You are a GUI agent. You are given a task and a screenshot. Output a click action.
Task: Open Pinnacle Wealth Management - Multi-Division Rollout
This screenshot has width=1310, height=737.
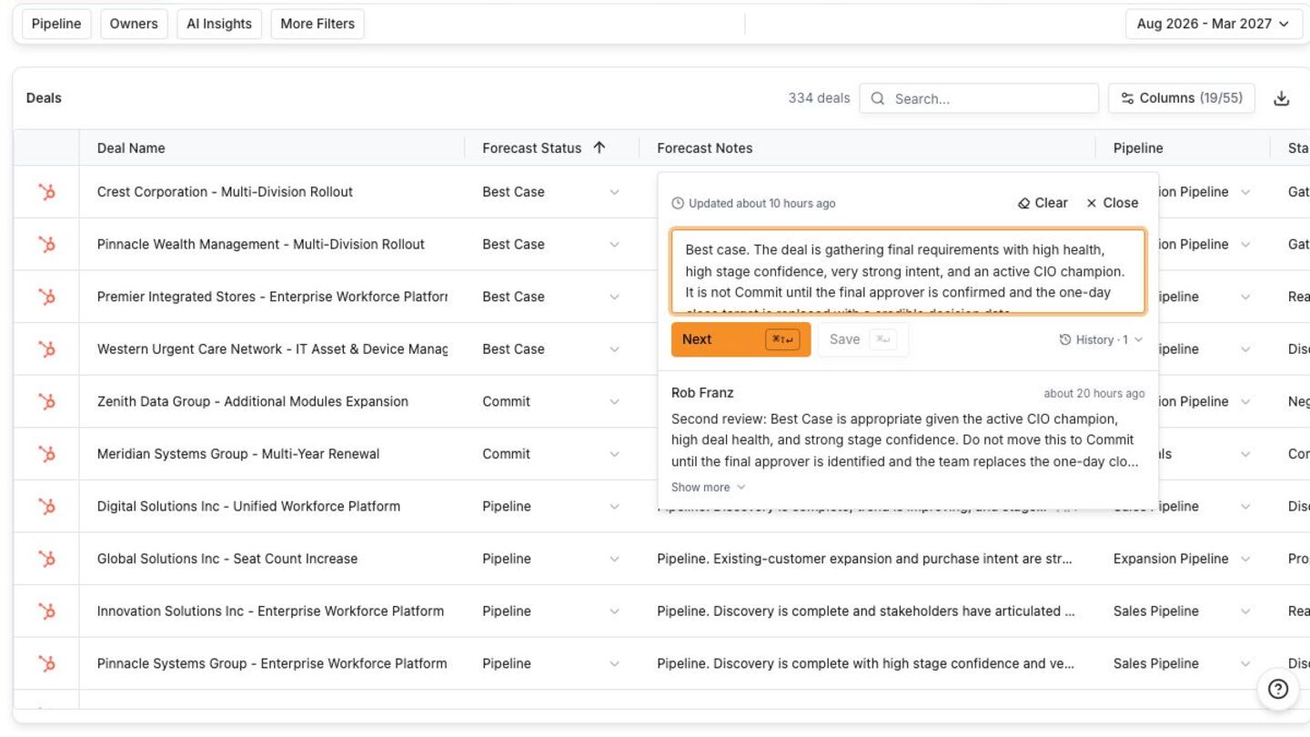[261, 245]
